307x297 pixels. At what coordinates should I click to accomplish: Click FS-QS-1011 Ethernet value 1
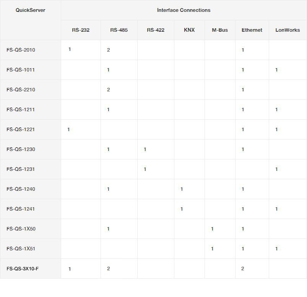tap(243, 70)
